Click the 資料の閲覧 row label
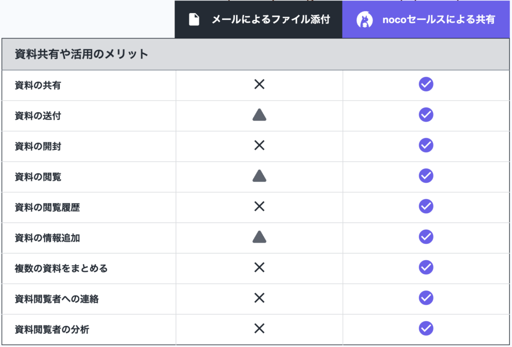512x347 pixels. tap(38, 177)
